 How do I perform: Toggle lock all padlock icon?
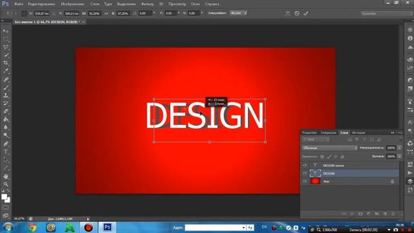[x=342, y=157]
